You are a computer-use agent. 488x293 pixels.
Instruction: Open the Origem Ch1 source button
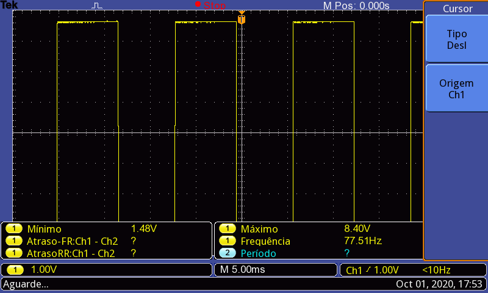456,89
